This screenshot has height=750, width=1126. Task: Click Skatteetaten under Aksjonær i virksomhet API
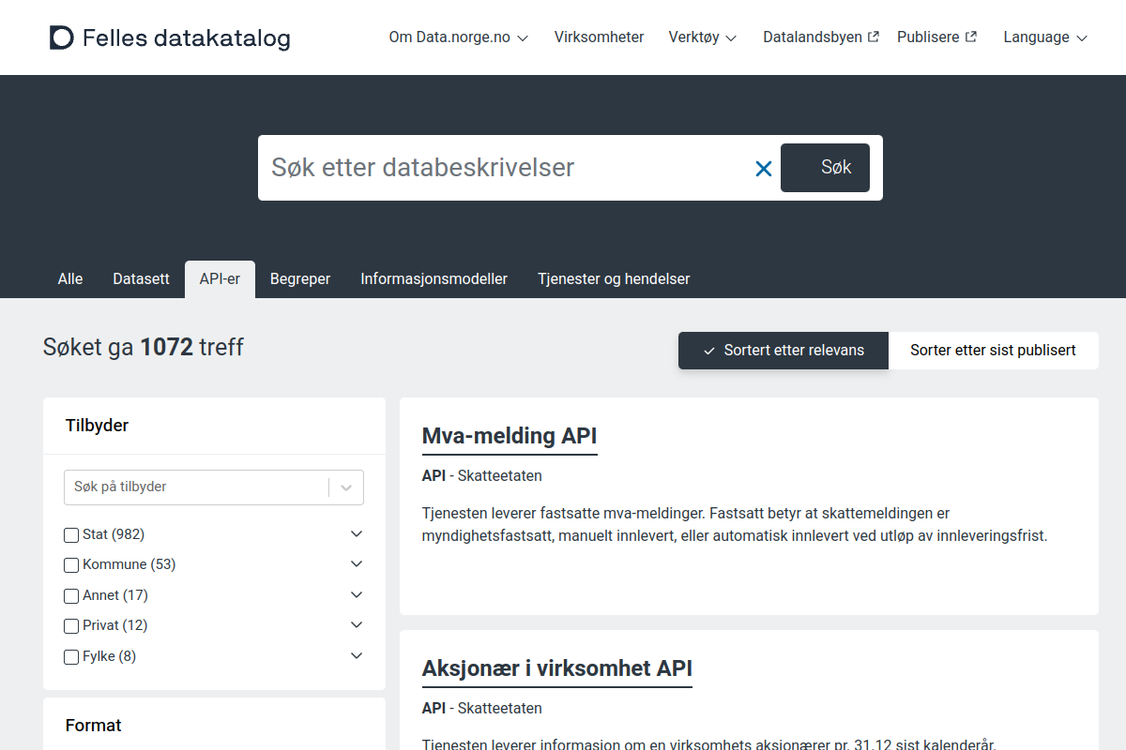pyautogui.click(x=500, y=709)
